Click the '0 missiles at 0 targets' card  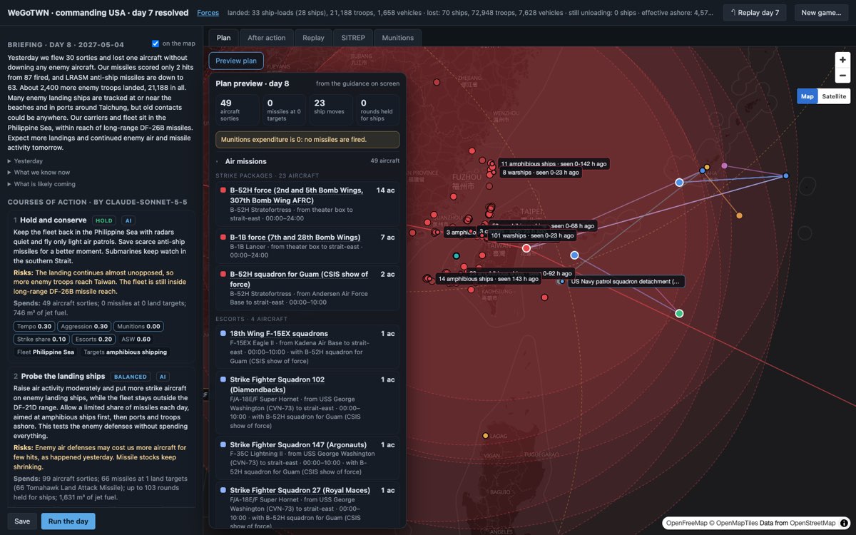coord(285,110)
